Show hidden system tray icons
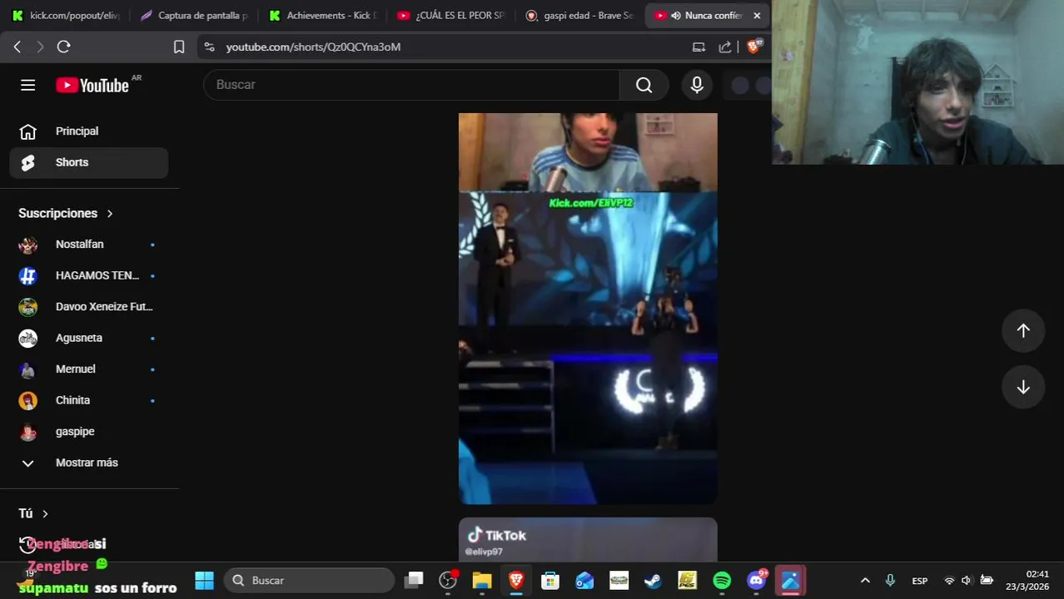 [x=865, y=581]
